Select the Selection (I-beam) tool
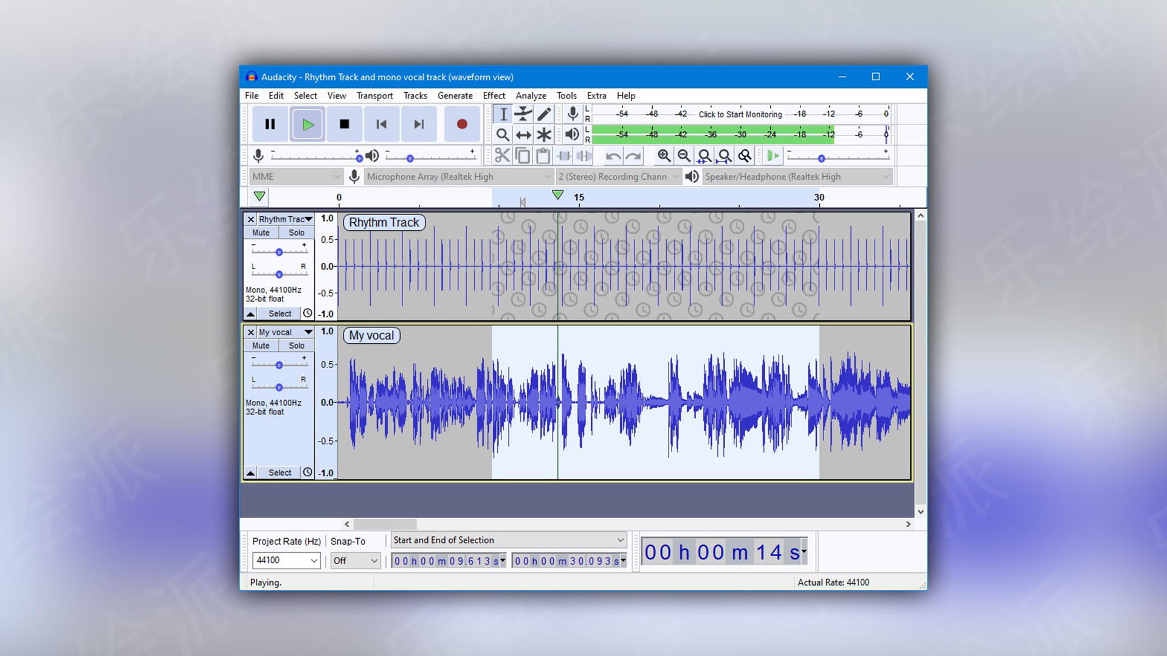 click(x=503, y=114)
